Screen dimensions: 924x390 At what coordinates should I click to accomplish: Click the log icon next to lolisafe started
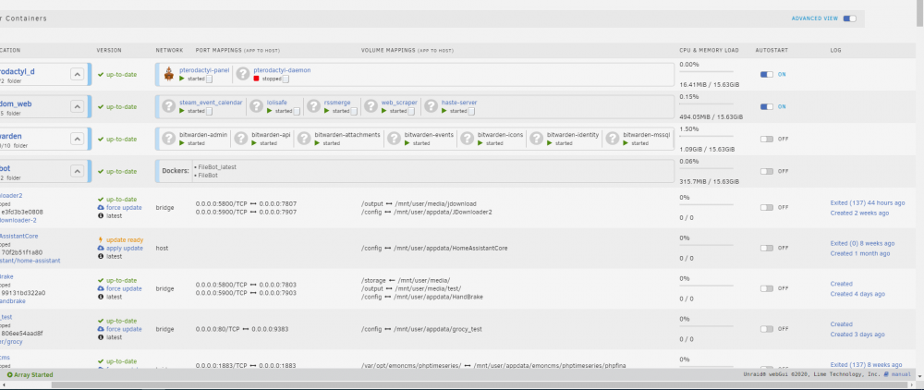(297, 111)
